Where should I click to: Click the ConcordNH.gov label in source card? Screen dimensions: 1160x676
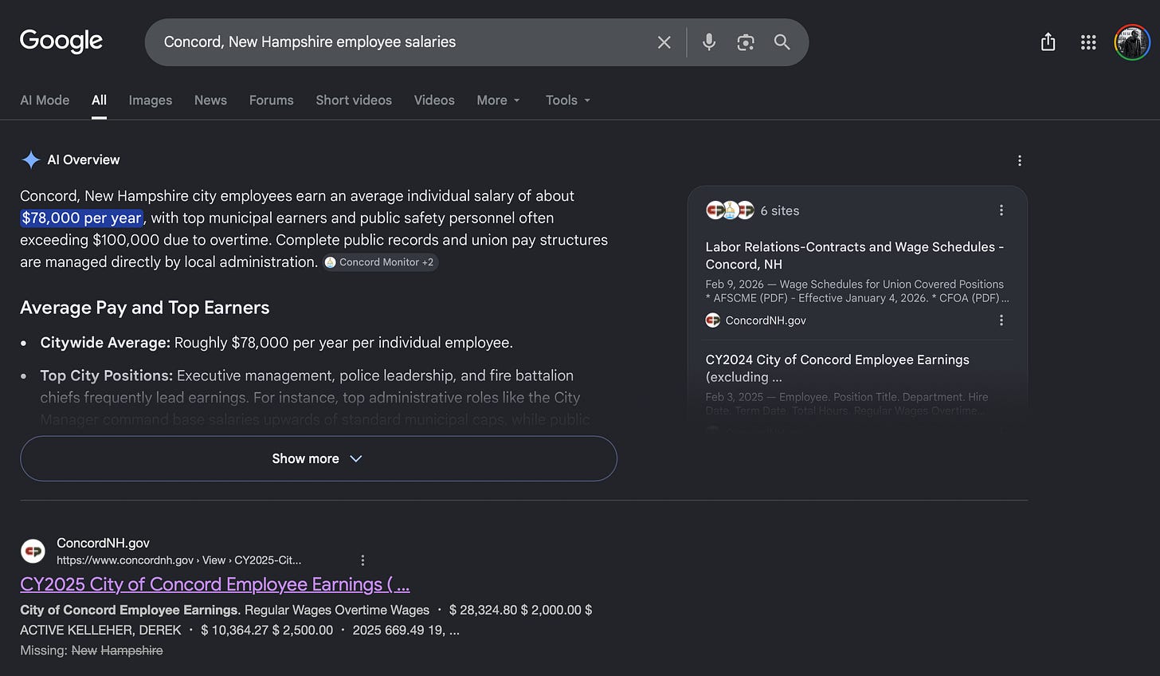coord(766,320)
